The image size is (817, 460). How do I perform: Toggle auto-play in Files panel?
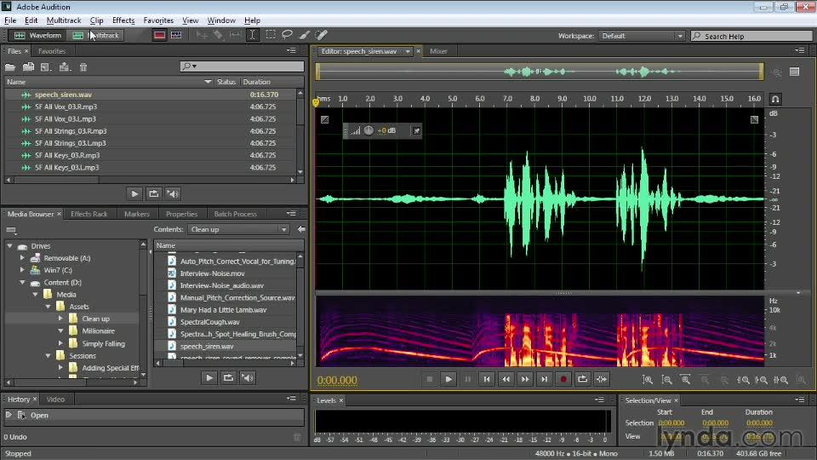point(173,194)
